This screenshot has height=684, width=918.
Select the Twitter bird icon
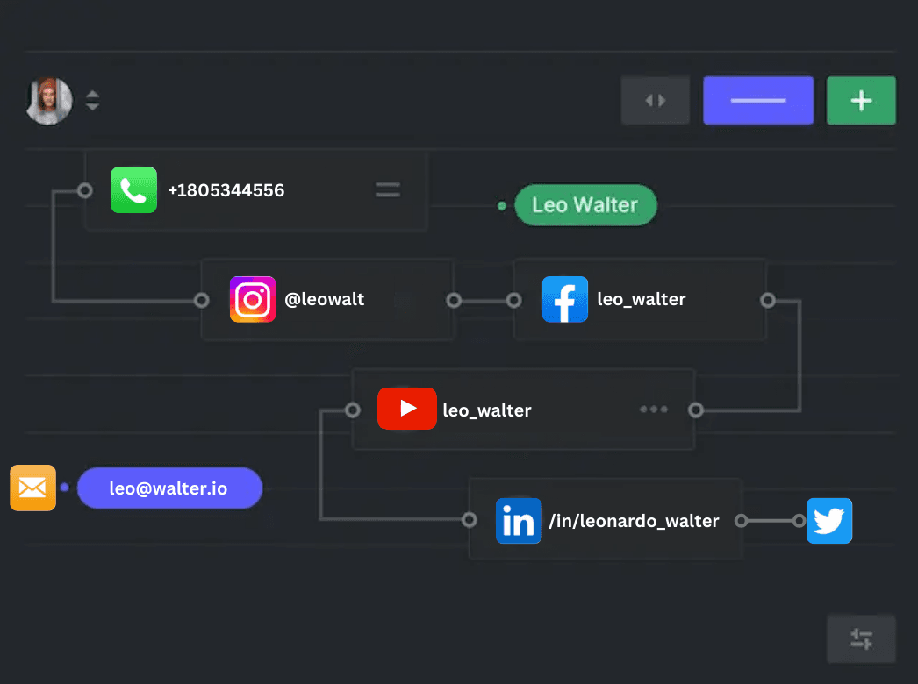828,521
